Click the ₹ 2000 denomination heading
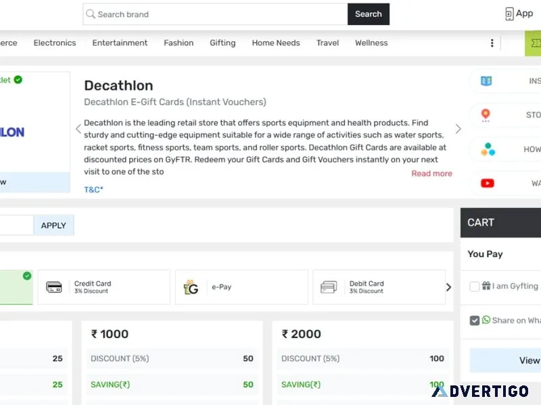 tap(301, 334)
